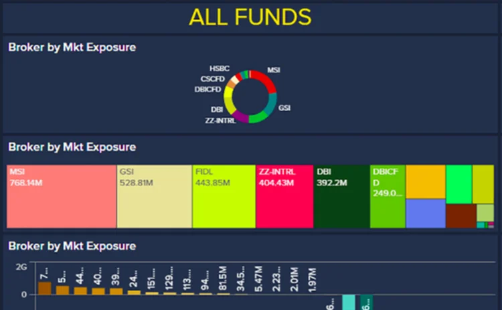502x310 pixels.
Task: Click the teal GSI segment of the donut
Action: (x=272, y=104)
